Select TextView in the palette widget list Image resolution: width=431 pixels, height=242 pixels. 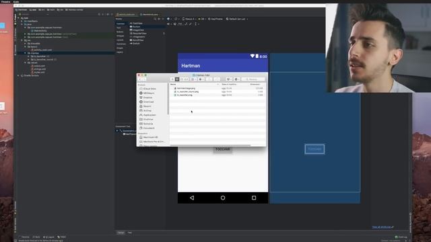136,24
